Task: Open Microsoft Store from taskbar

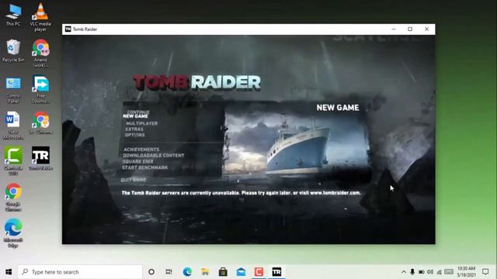Action: coord(223,272)
